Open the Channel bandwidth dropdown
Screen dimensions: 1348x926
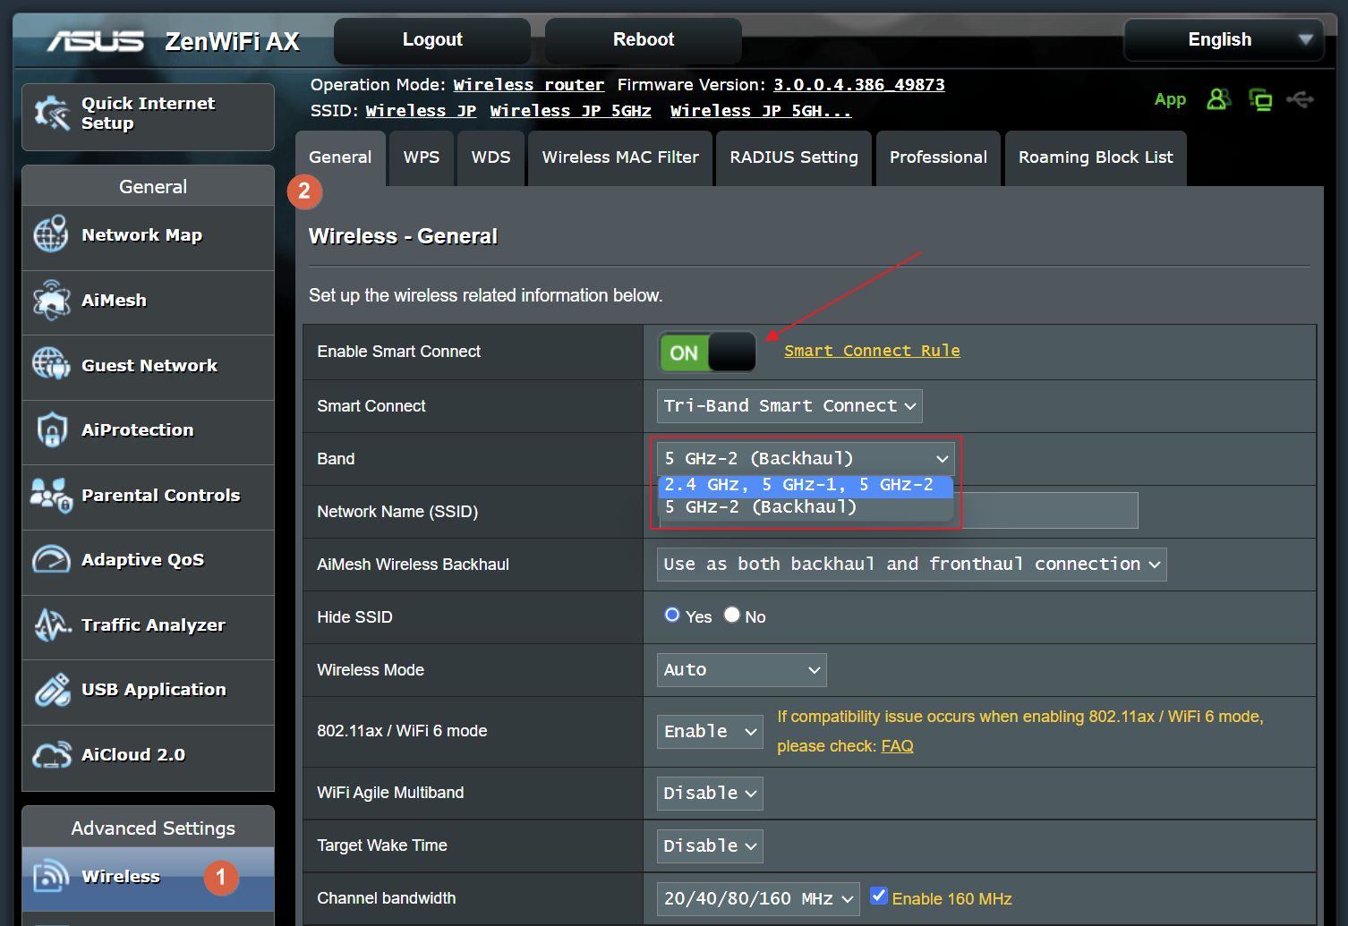(x=758, y=899)
